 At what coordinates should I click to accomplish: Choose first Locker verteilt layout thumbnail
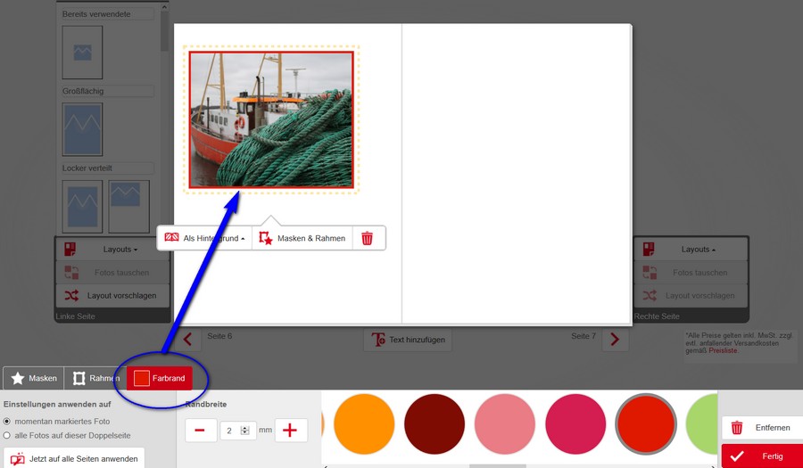pos(82,207)
